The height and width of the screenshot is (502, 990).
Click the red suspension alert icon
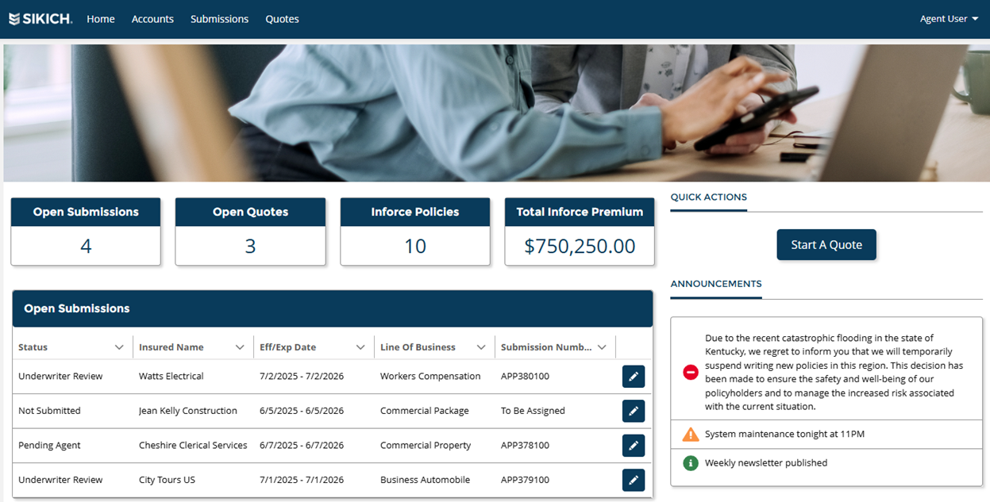tap(691, 372)
